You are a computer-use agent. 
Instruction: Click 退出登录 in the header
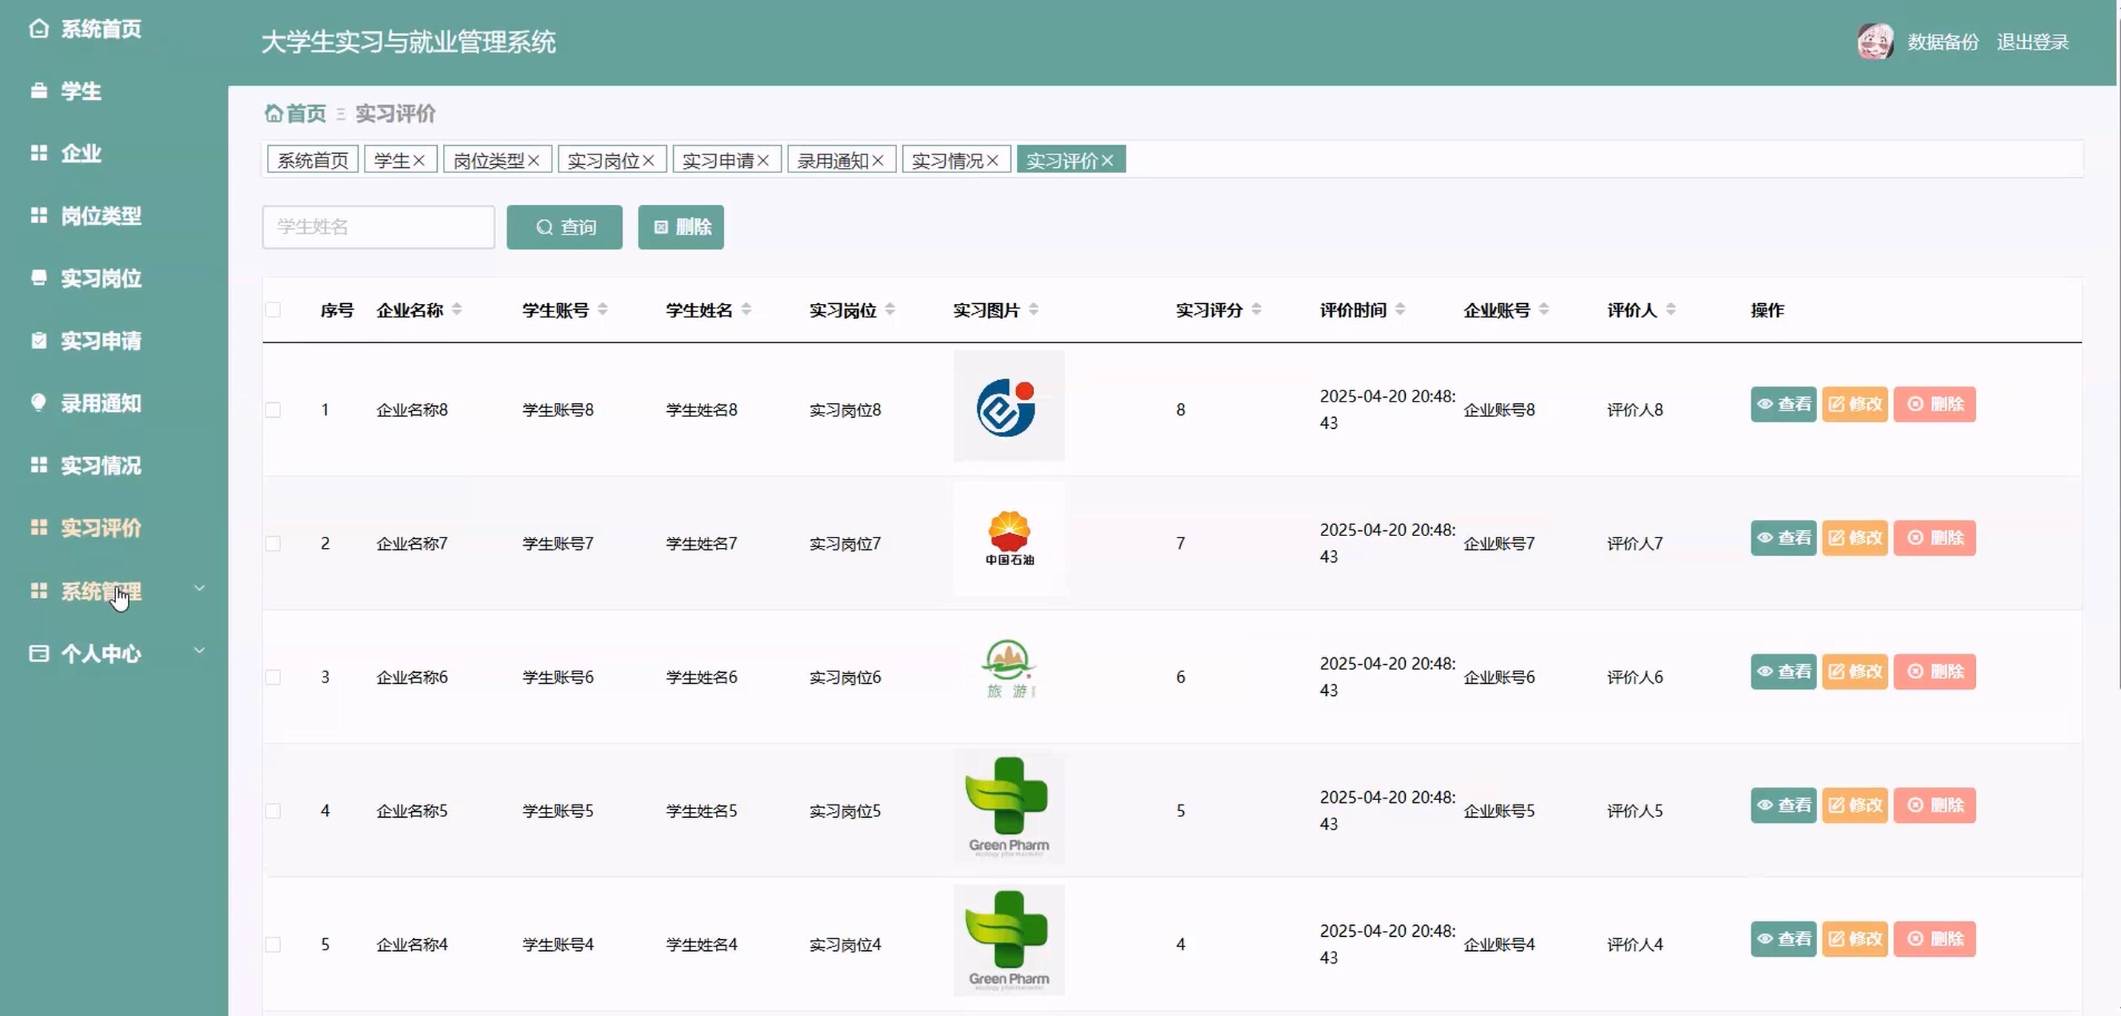tap(2032, 42)
